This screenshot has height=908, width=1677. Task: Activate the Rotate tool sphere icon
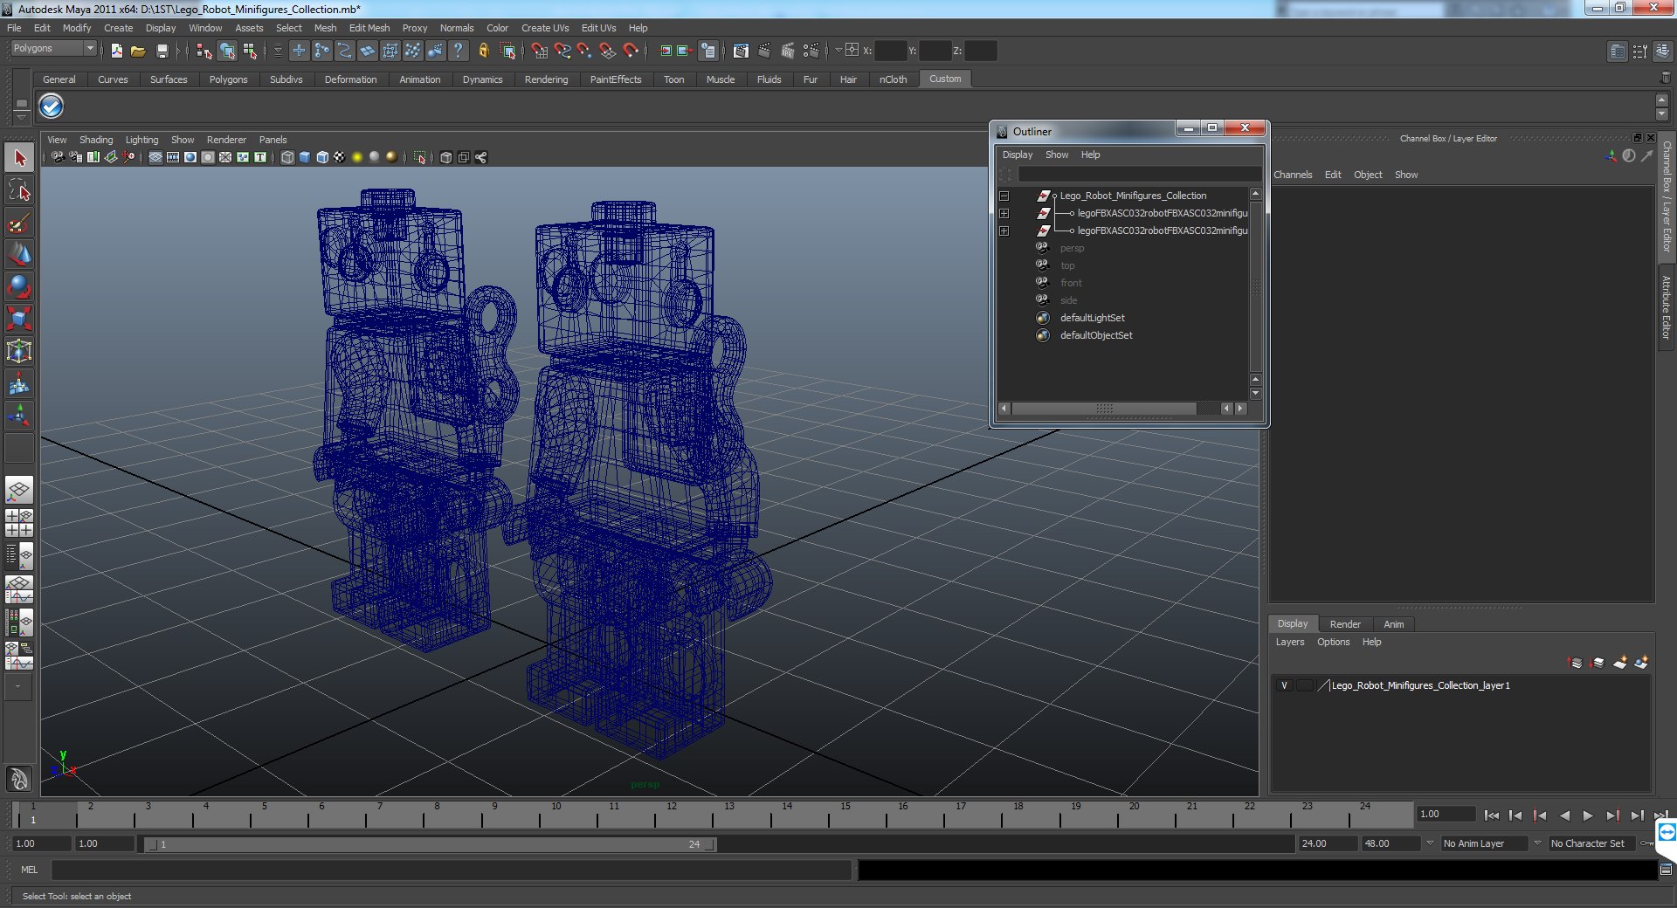(x=19, y=286)
